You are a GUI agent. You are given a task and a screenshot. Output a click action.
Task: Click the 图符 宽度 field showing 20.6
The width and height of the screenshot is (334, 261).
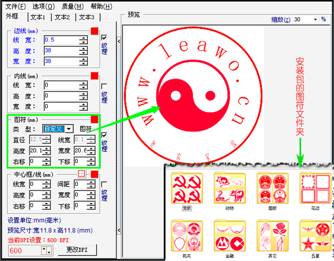click(81, 151)
